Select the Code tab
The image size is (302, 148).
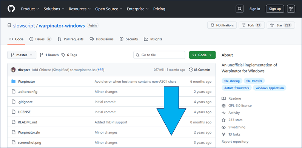point(16,39)
